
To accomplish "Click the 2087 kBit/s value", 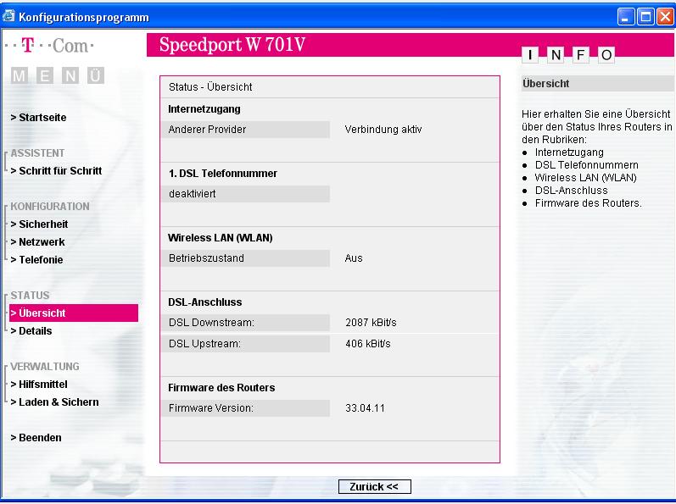I will pos(371,323).
